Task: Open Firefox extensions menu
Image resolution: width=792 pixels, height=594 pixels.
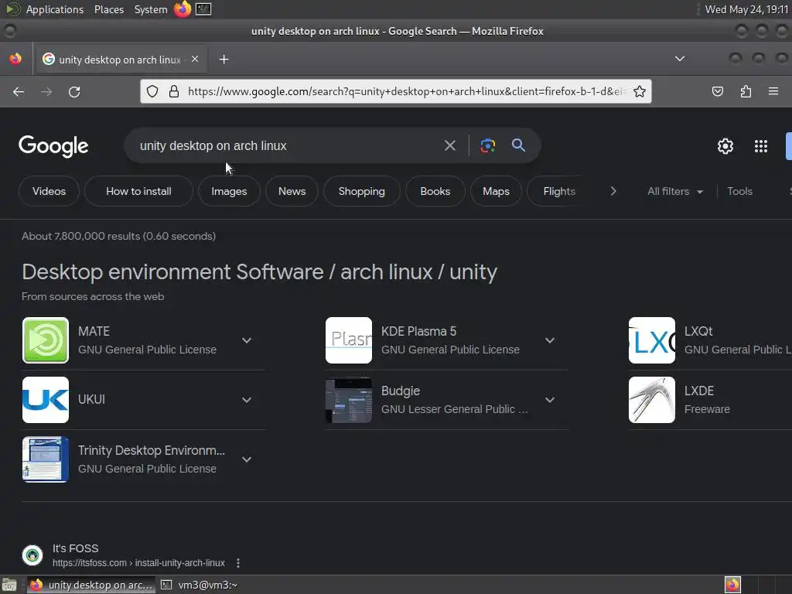Action: click(746, 91)
